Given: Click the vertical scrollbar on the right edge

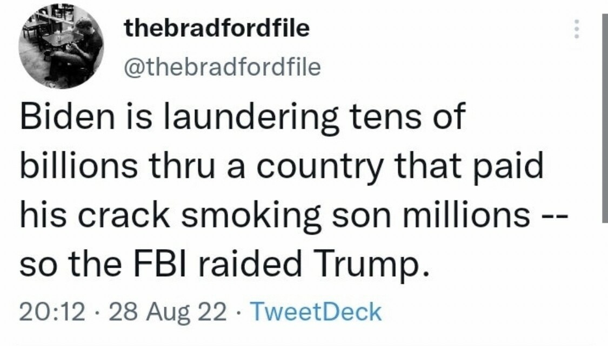Looking at the screenshot, I should (x=604, y=119).
